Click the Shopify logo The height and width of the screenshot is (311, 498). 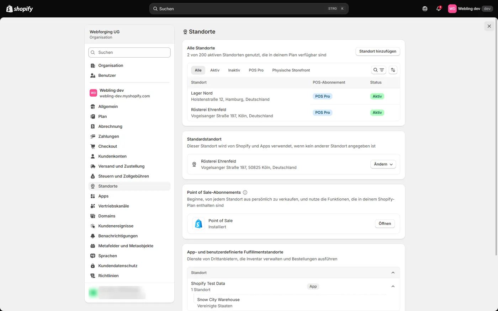coord(20,9)
